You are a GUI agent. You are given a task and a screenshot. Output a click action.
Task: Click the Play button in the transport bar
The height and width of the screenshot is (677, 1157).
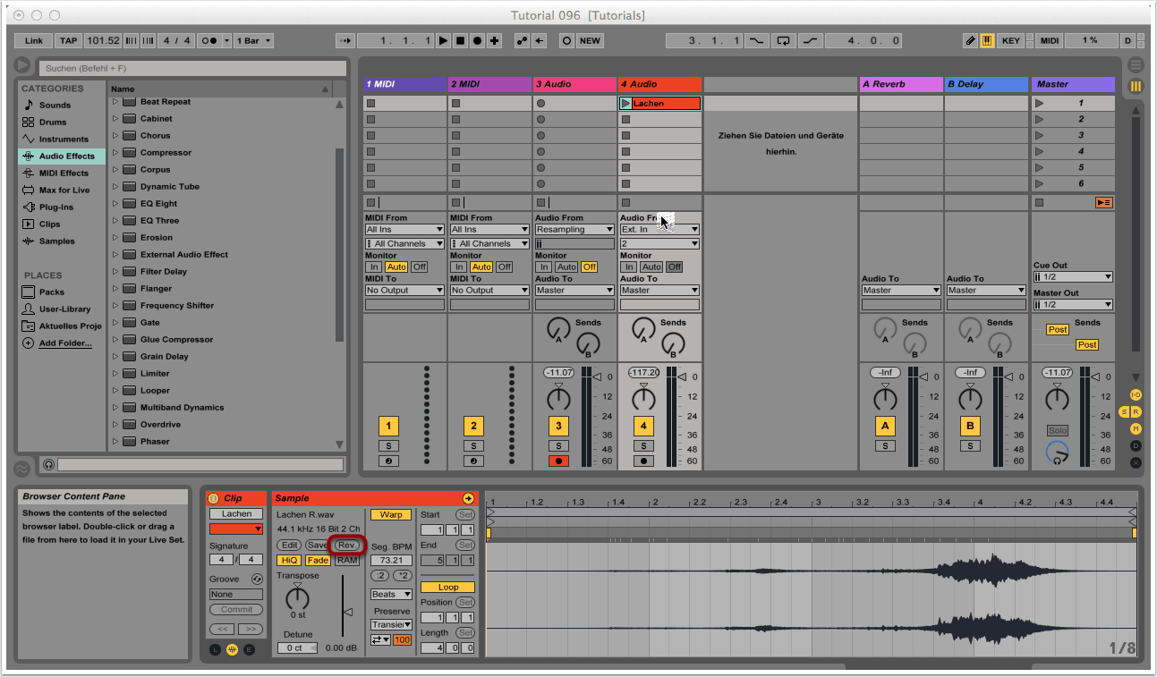444,40
